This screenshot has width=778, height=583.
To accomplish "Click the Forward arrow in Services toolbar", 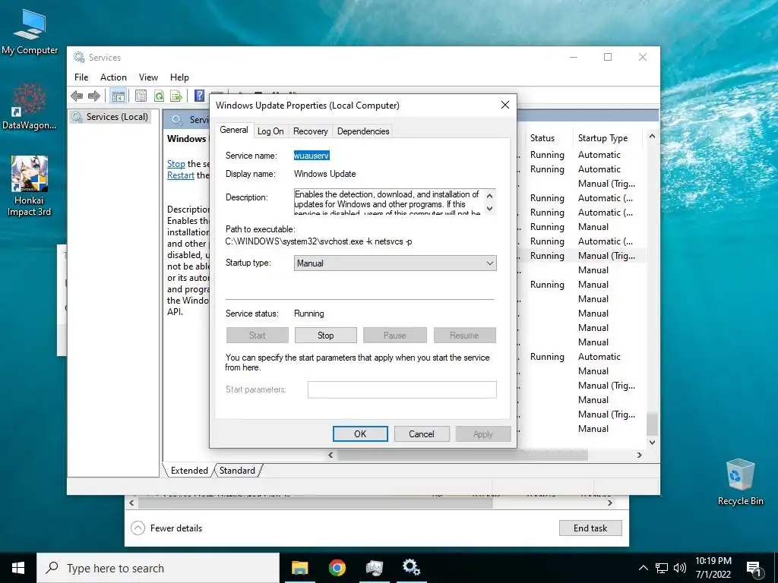I will (93, 96).
